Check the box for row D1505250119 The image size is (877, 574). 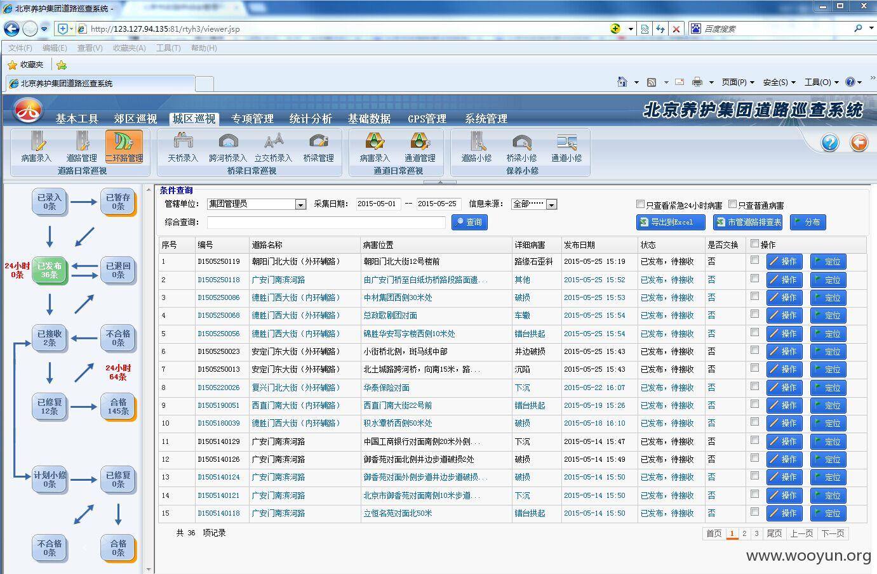pyautogui.click(x=754, y=260)
